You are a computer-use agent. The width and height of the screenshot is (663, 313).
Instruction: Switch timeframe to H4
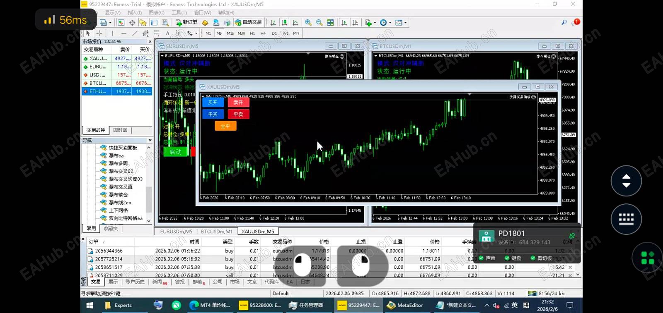coord(263,33)
